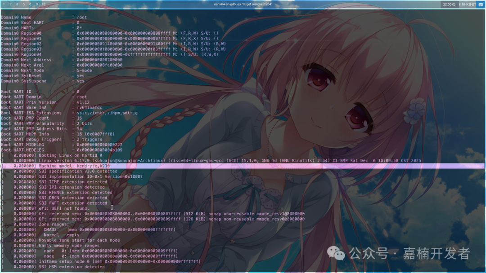Click the clock icon in status bar

454,4
